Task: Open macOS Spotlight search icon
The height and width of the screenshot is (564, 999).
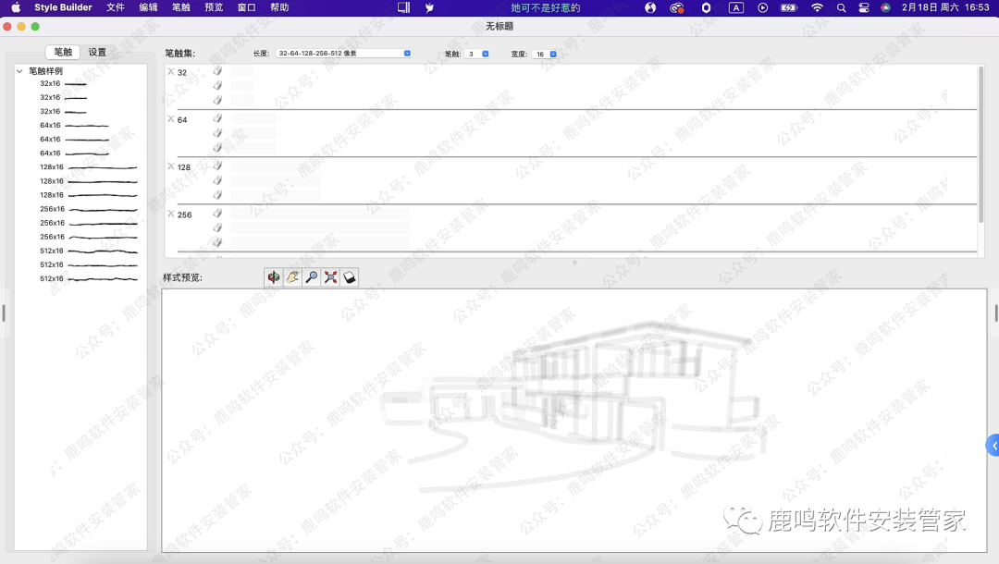Action: coord(841,7)
